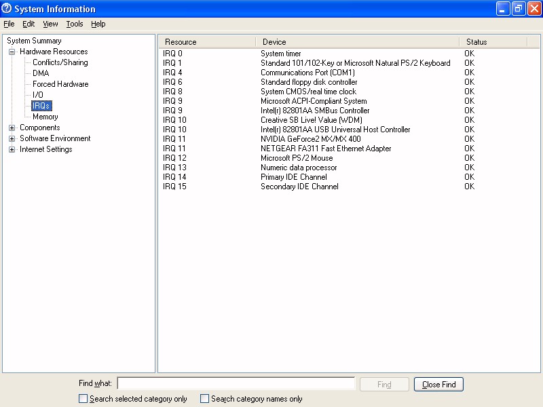Select Forced Hardware category
This screenshot has height=407, width=543.
tap(60, 84)
